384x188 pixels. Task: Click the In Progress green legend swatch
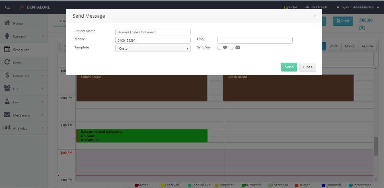coord(243,185)
